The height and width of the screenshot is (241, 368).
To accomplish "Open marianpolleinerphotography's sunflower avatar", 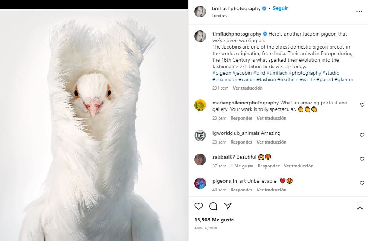I will (200, 105).
